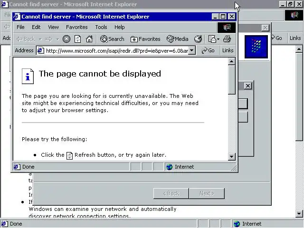Open the Media bar
This screenshot has height=228, width=304.
tap(177, 39)
